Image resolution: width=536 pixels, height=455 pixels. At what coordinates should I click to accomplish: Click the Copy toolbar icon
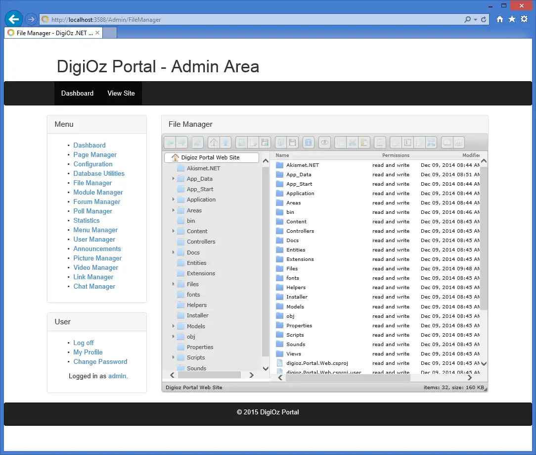[x=341, y=143]
